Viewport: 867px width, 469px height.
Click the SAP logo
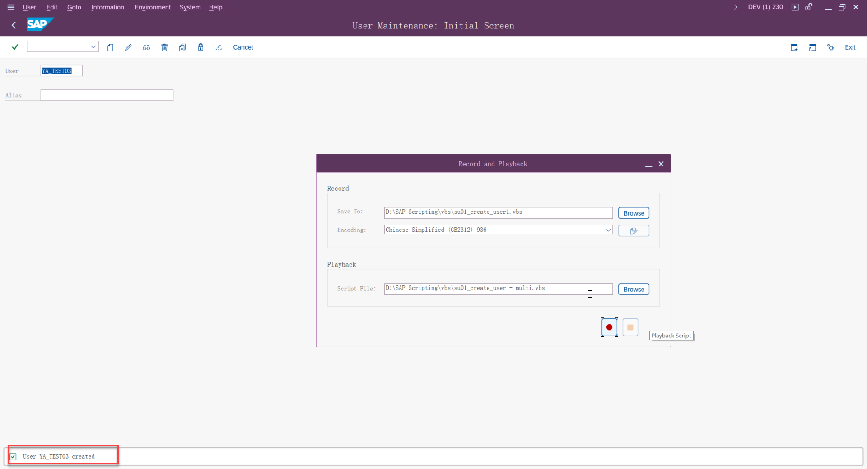(39, 24)
